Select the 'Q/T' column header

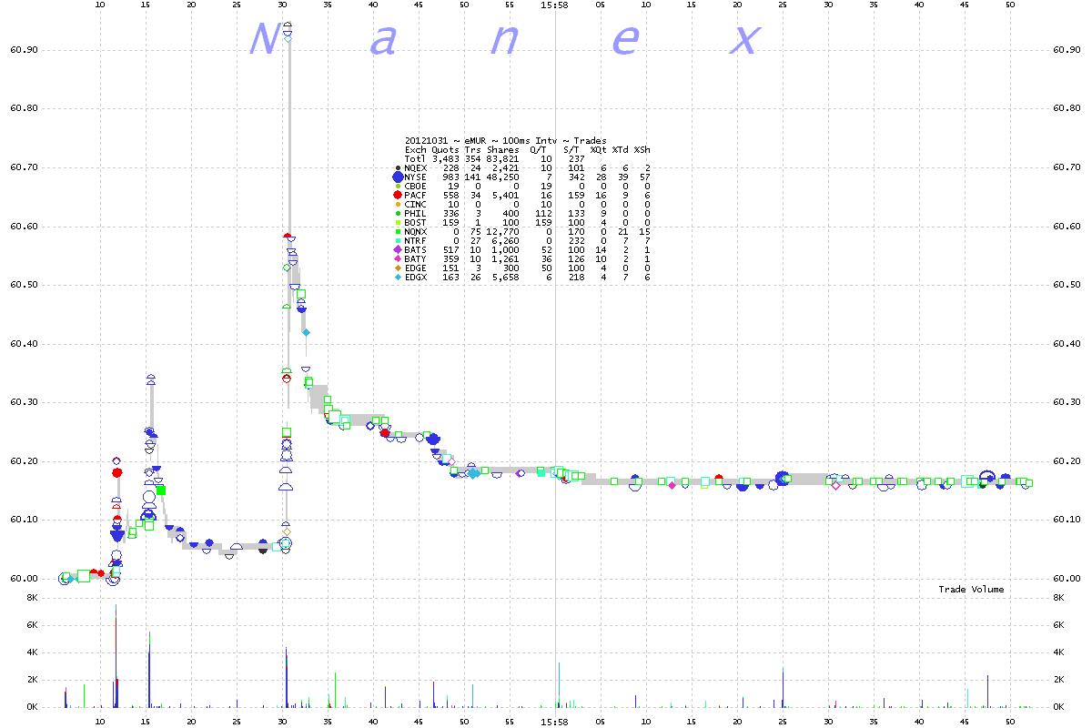539,150
